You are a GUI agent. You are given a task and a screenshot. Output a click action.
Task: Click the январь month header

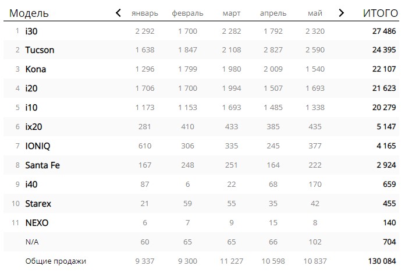(x=145, y=13)
